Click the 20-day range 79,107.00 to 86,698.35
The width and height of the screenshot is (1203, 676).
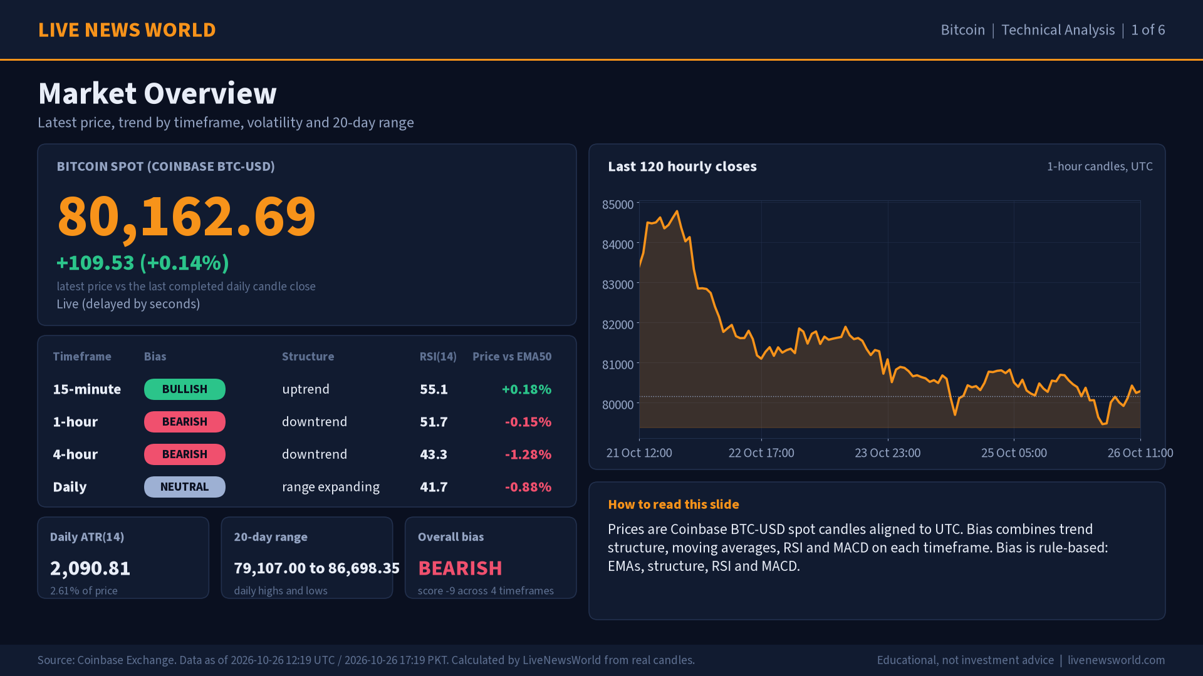(x=316, y=568)
